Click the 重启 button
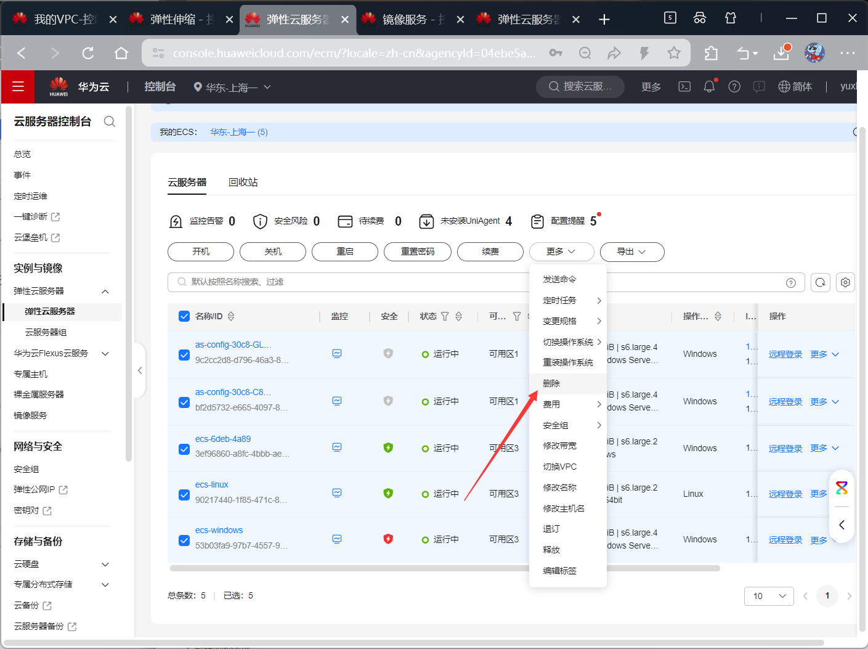Image resolution: width=868 pixels, height=649 pixels. 345,251
